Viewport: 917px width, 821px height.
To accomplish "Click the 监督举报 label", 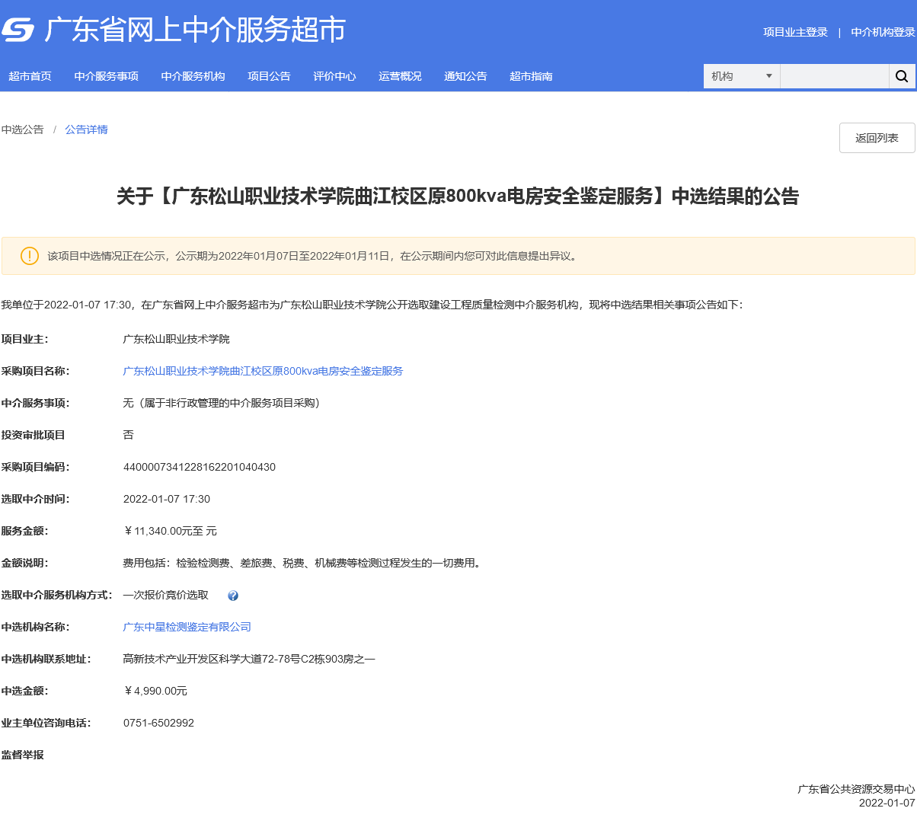I will 23,755.
